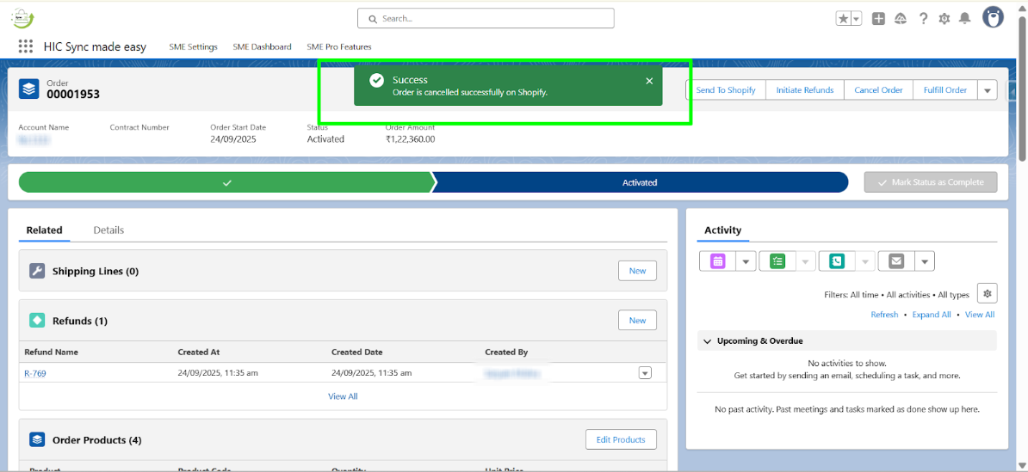Click the New Task checklist icon
Image resolution: width=1028 pixels, height=472 pixels.
coord(777,261)
